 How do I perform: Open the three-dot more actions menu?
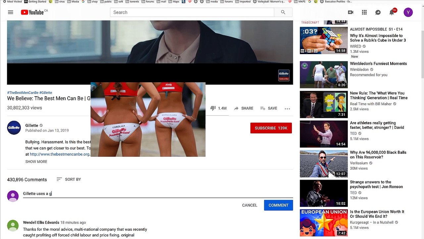287,109
